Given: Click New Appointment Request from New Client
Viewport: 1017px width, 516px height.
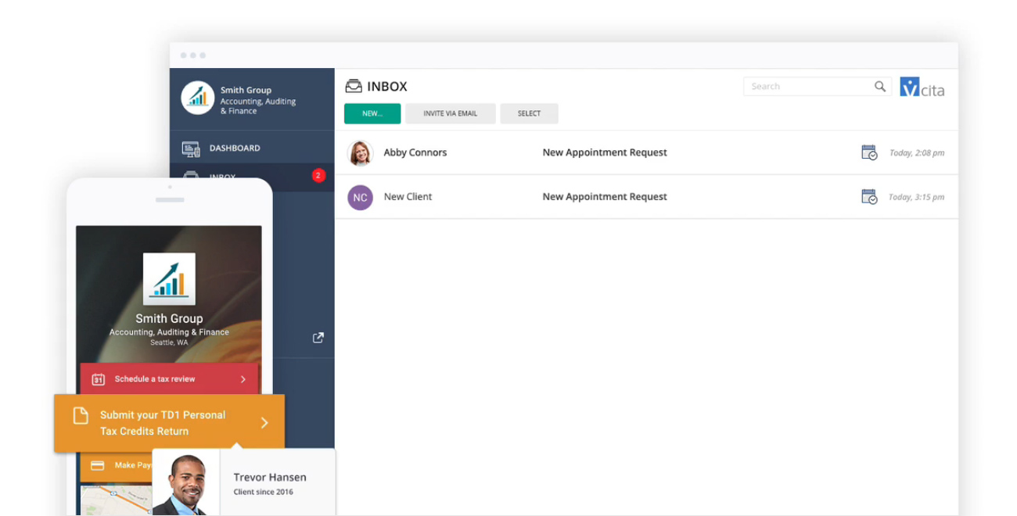Looking at the screenshot, I should (x=605, y=197).
